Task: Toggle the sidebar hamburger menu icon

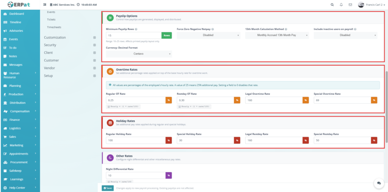Action: (x=45, y=5)
